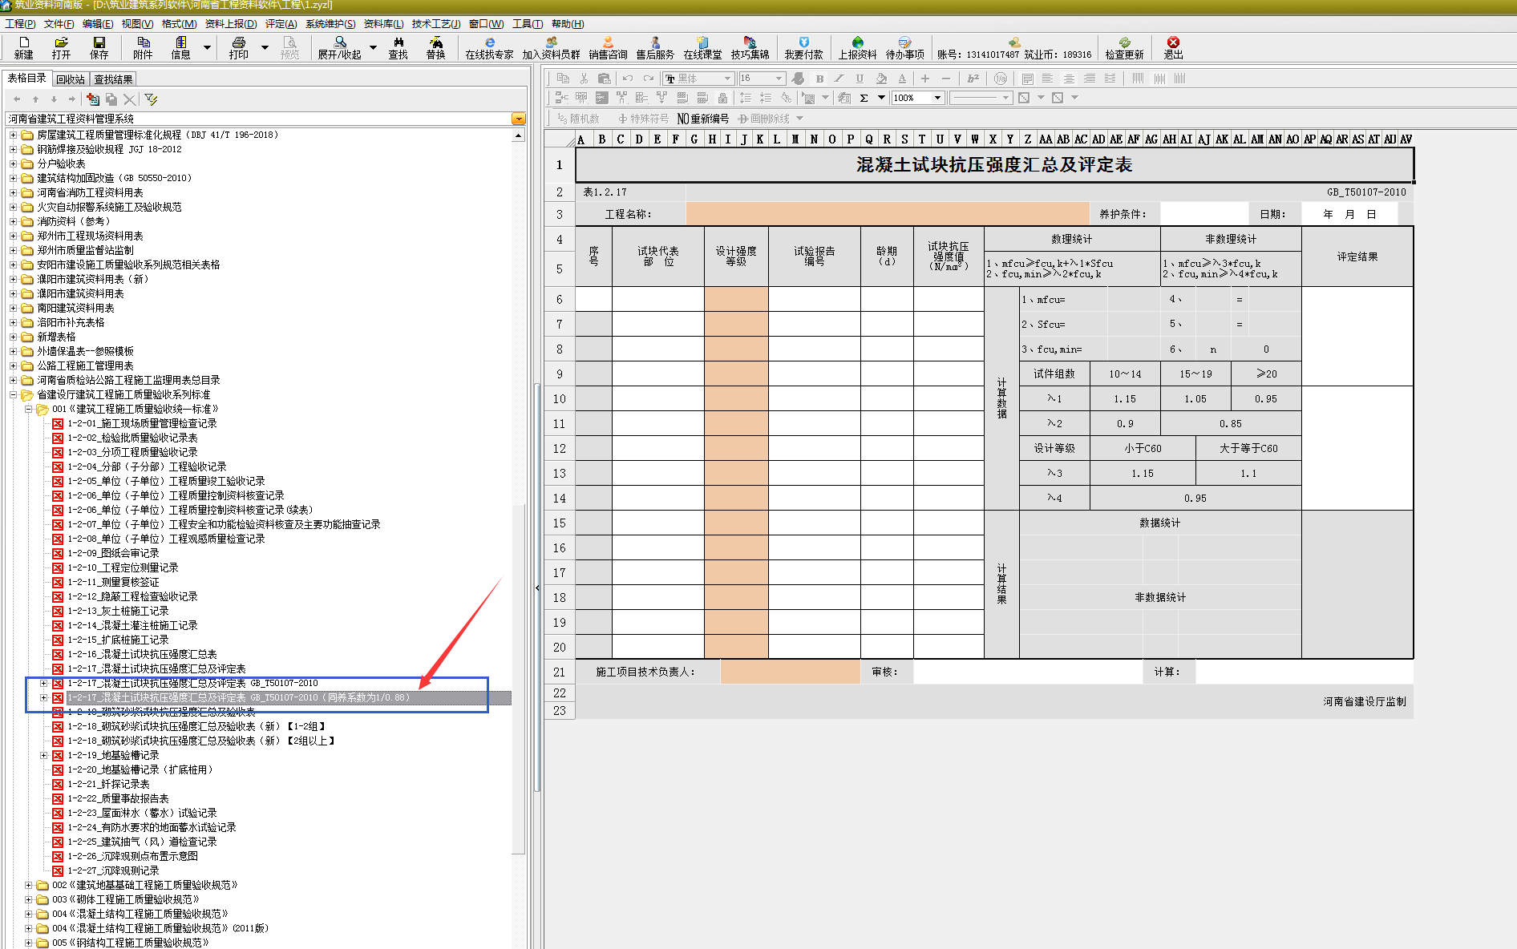Toggle 展开/收起 expand collapse panel

coord(339,48)
